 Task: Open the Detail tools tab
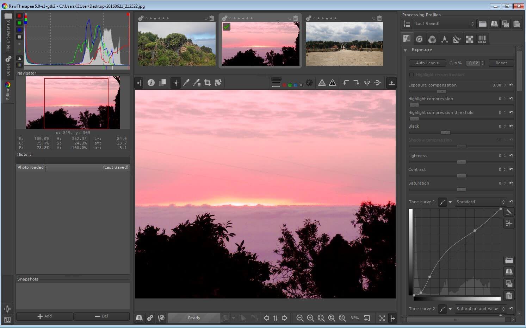(419, 39)
